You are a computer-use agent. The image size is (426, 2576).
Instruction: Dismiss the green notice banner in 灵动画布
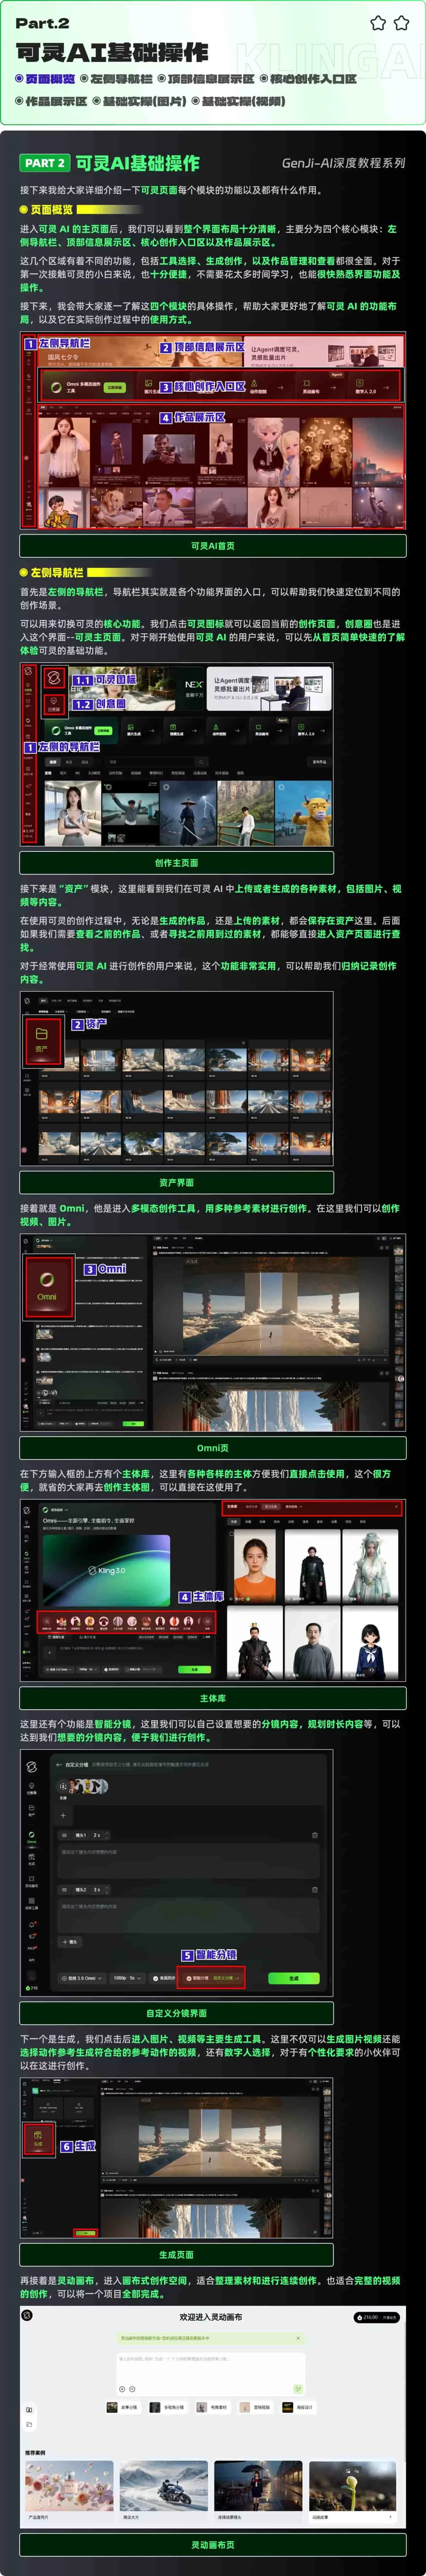click(298, 2338)
